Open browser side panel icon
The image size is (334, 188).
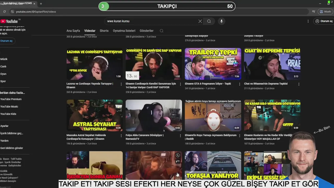coord(314,12)
